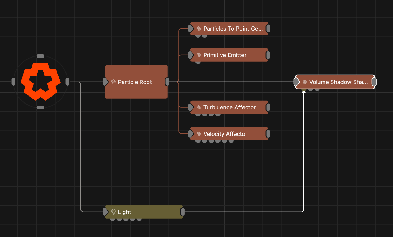Screen dimensions: 393x237
Task: Click the Light node input arrow
Action: pyautogui.click(x=106, y=212)
